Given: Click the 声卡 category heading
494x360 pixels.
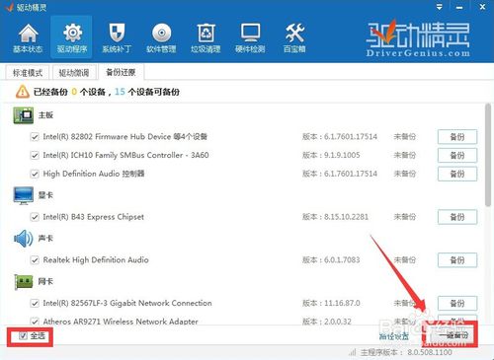Looking at the screenshot, I should point(45,239).
